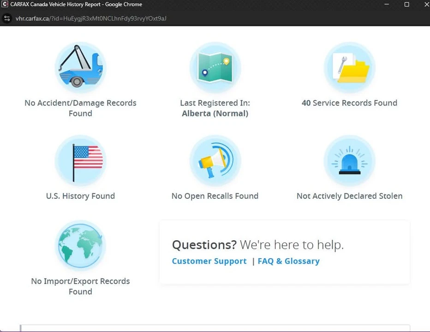Screen dimensions: 430x332
Task: Click the megaphone open recalls icon
Action: tap(215, 160)
